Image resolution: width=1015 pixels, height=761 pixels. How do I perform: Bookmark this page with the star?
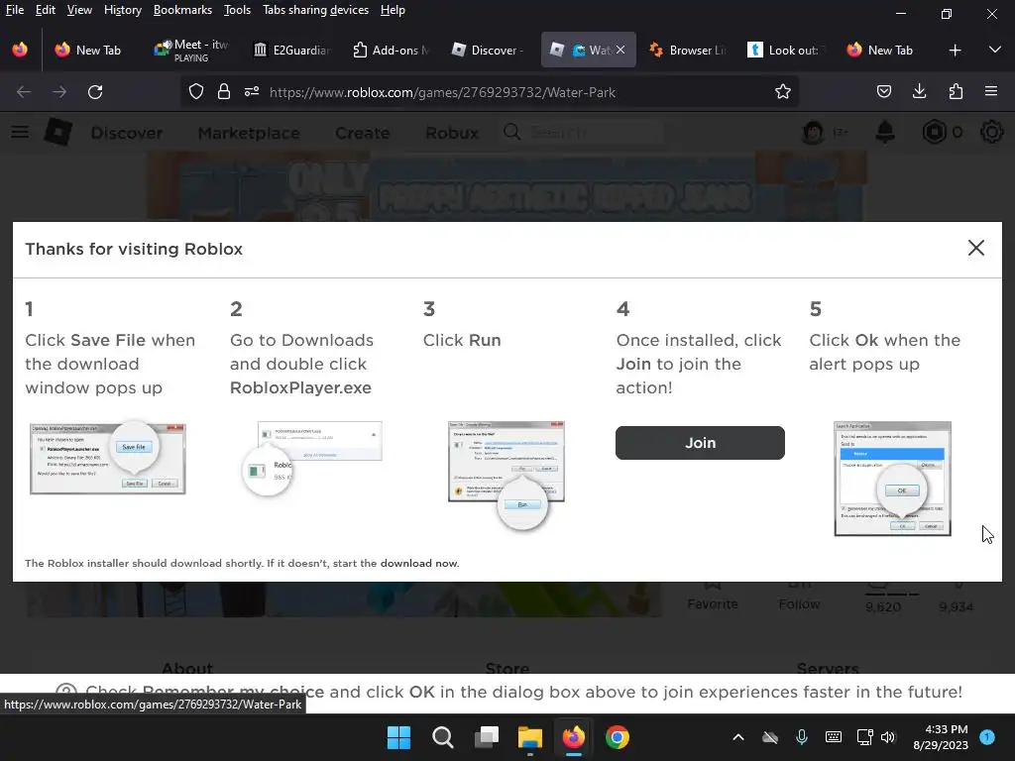click(783, 92)
